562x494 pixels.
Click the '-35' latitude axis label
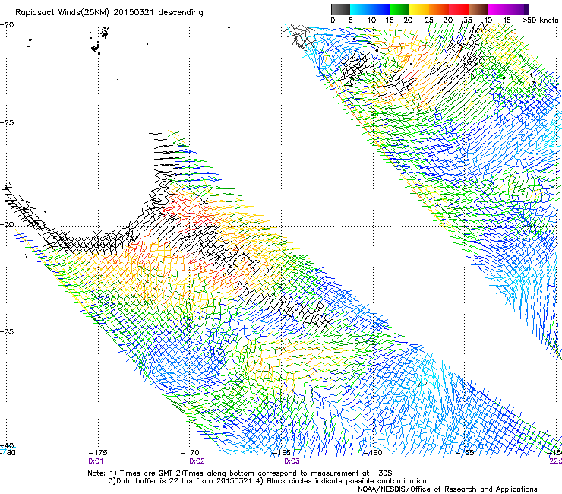pyautogui.click(x=7, y=331)
